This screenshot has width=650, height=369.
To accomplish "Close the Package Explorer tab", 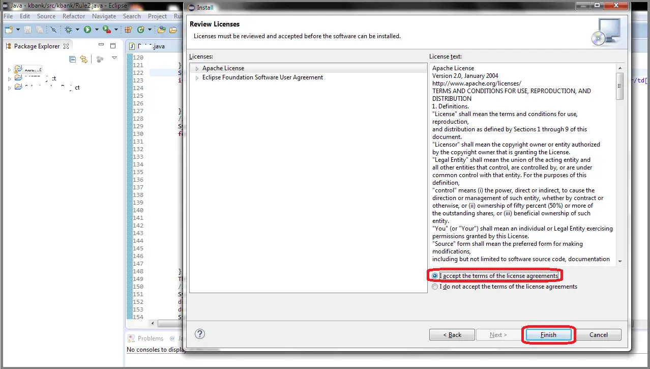I will click(66, 46).
